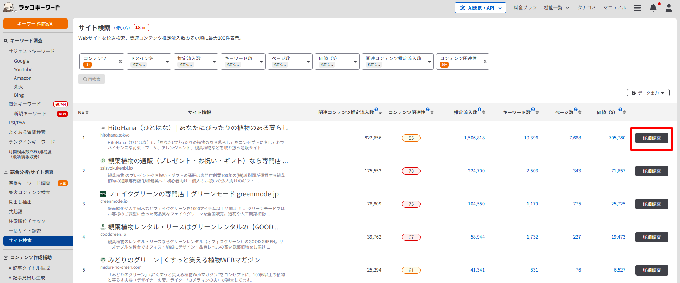Click help icon beside 推定流入数 header
The height and width of the screenshot is (283, 680).
coord(479,110)
